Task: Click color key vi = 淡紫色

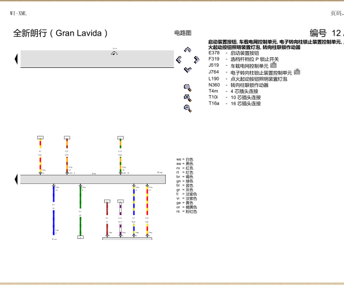Action: click(x=187, y=199)
